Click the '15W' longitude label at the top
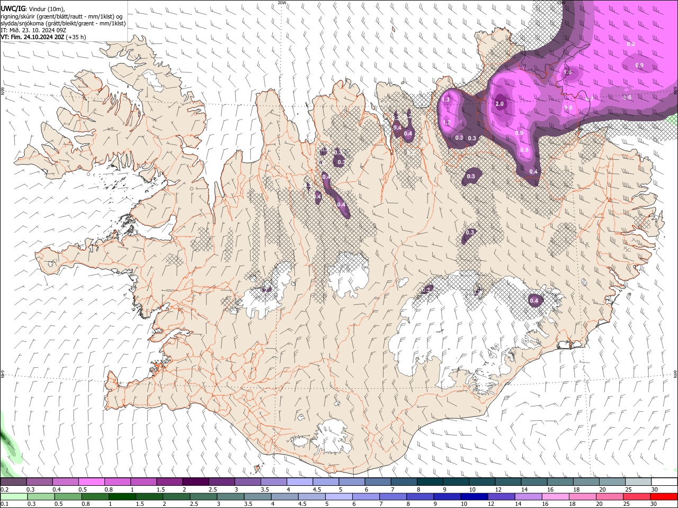This screenshot has height=508, width=678. pos(561,3)
